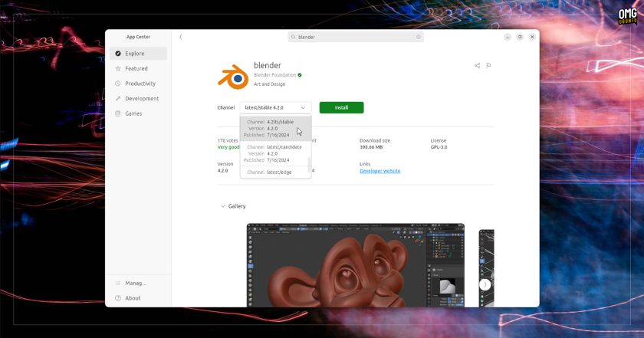Minimize the App Center window
644x338 pixels.
508,37
